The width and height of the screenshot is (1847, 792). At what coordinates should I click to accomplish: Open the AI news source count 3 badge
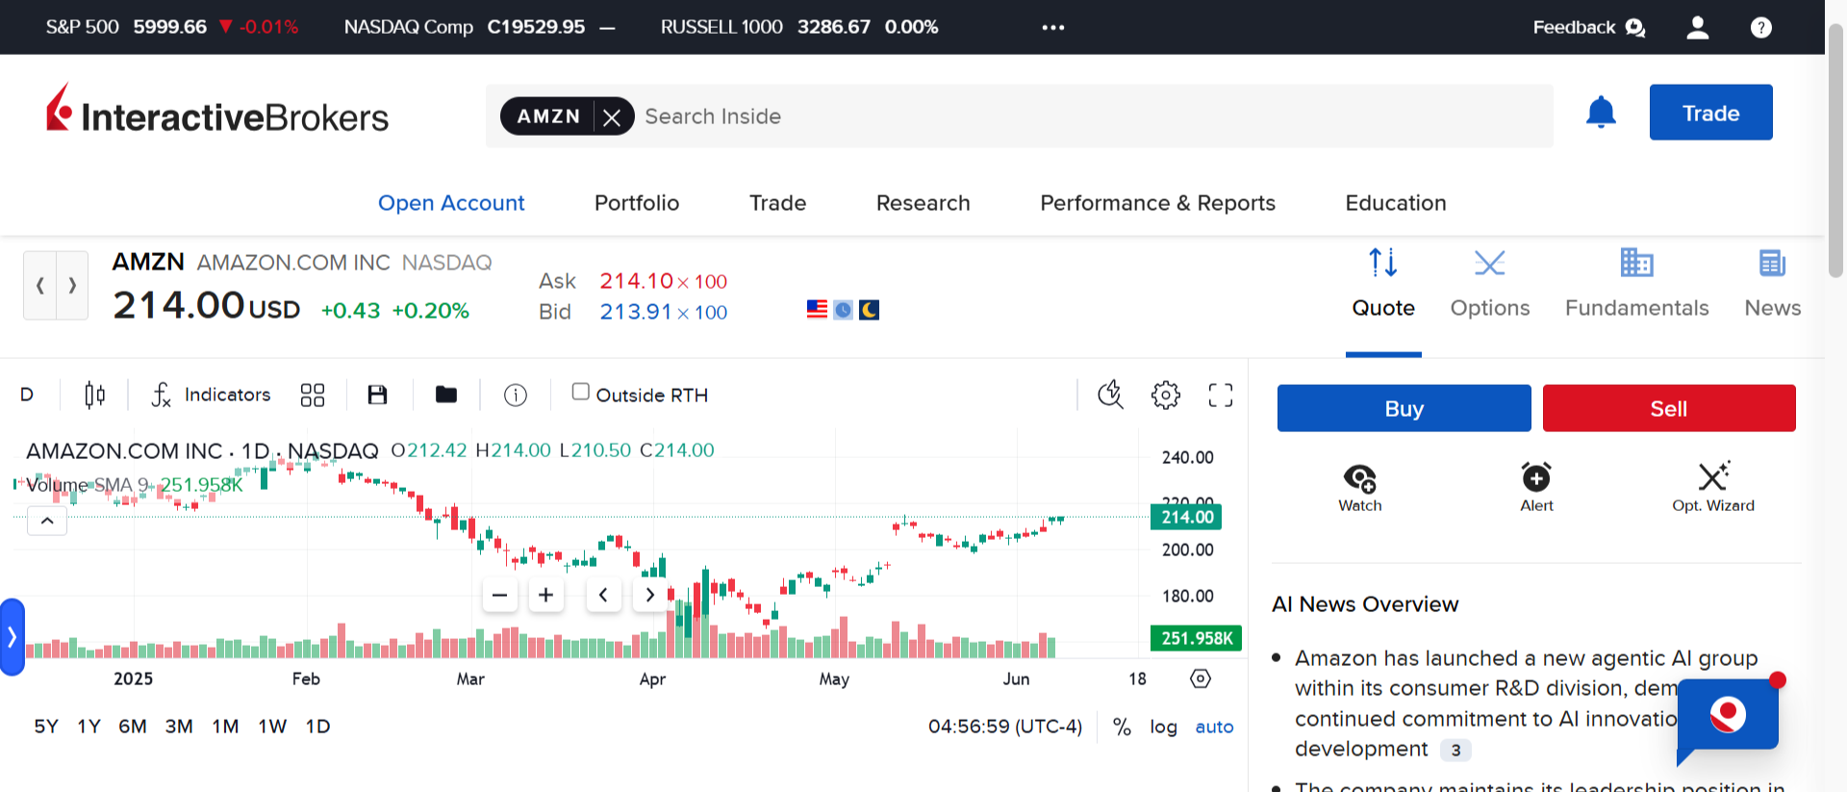[x=1456, y=750]
